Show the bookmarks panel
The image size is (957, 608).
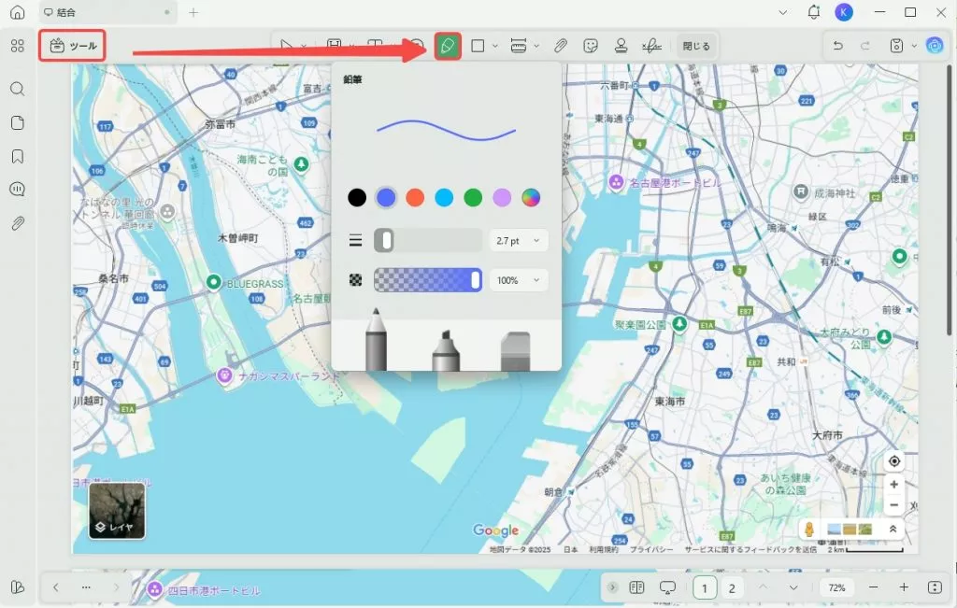pos(18,156)
